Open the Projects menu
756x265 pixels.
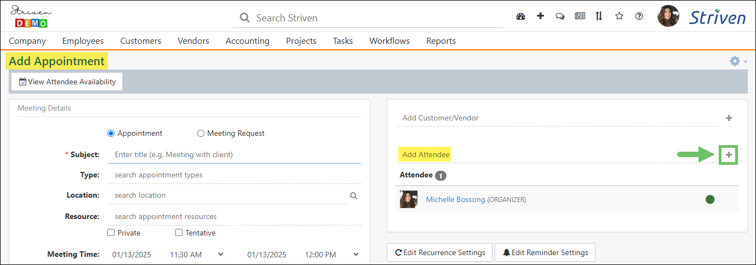(301, 41)
